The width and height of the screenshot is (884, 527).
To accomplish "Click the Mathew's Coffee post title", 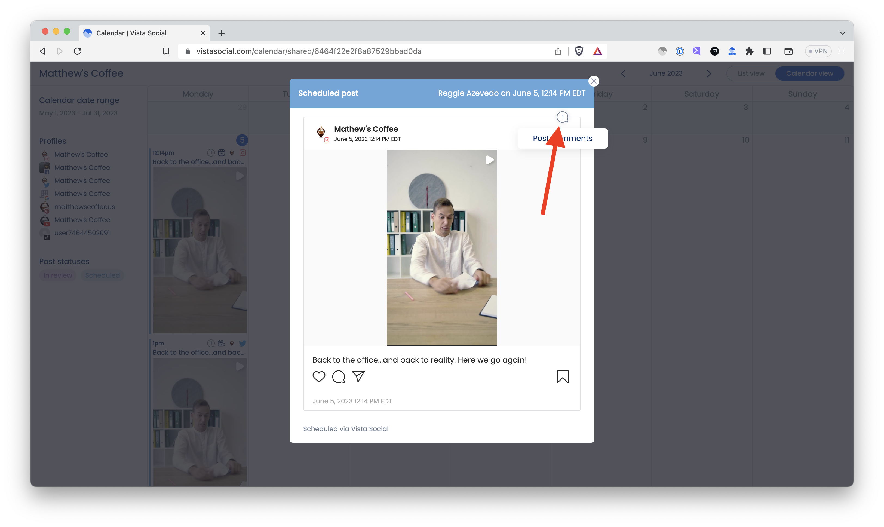I will (x=366, y=129).
